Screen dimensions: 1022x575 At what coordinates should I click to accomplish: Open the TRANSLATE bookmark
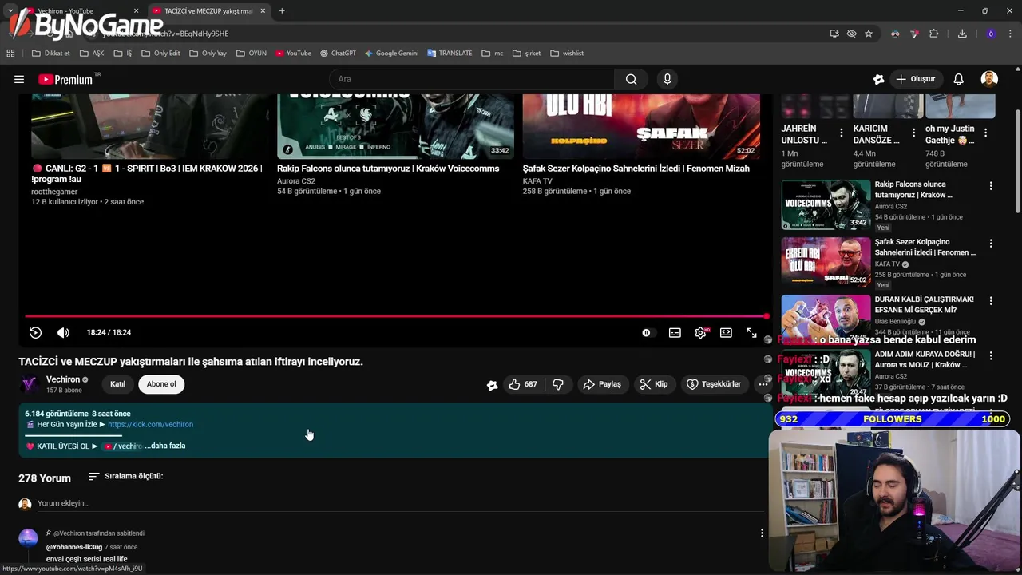coord(450,54)
